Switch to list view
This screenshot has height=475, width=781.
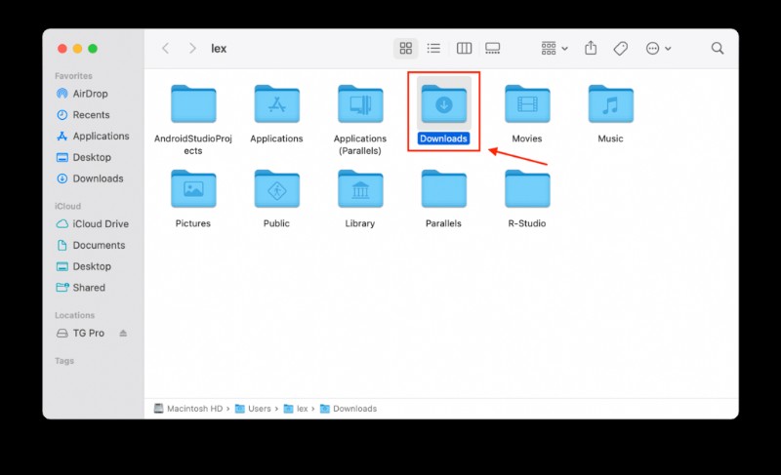433,48
